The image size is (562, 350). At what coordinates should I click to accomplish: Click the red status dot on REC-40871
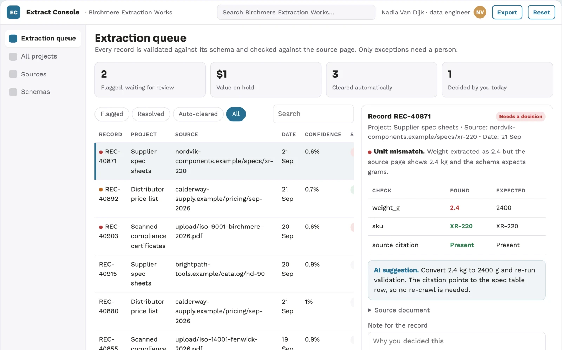click(101, 152)
